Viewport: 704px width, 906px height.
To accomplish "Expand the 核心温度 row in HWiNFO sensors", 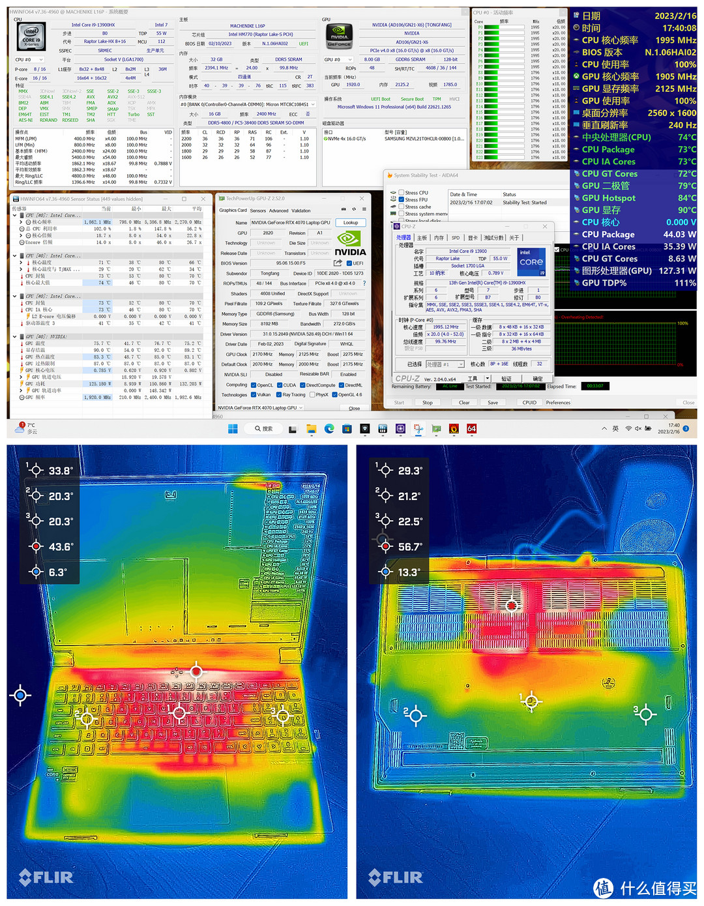I will [x=21, y=263].
